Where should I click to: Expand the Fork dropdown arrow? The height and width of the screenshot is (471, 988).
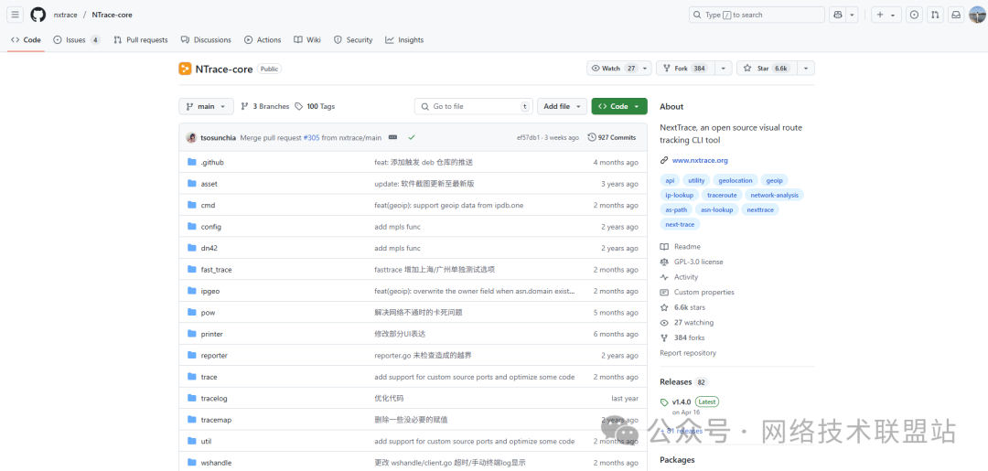pos(724,68)
